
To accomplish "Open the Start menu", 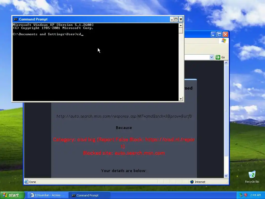I will (12, 195).
